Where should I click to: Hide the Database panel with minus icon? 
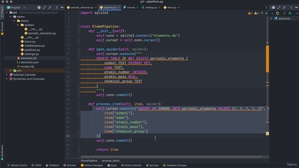point(297,7)
